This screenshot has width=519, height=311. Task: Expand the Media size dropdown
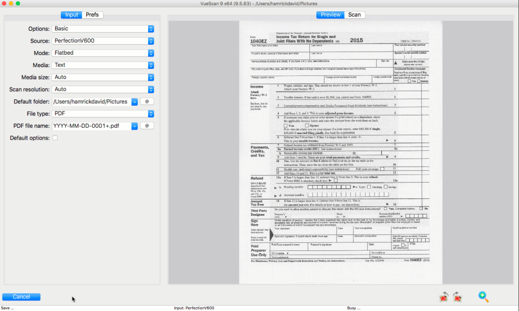103,77
